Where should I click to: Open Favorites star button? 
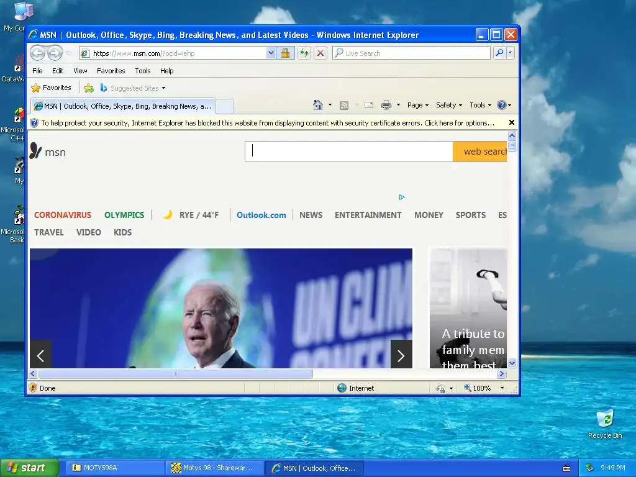(x=51, y=88)
